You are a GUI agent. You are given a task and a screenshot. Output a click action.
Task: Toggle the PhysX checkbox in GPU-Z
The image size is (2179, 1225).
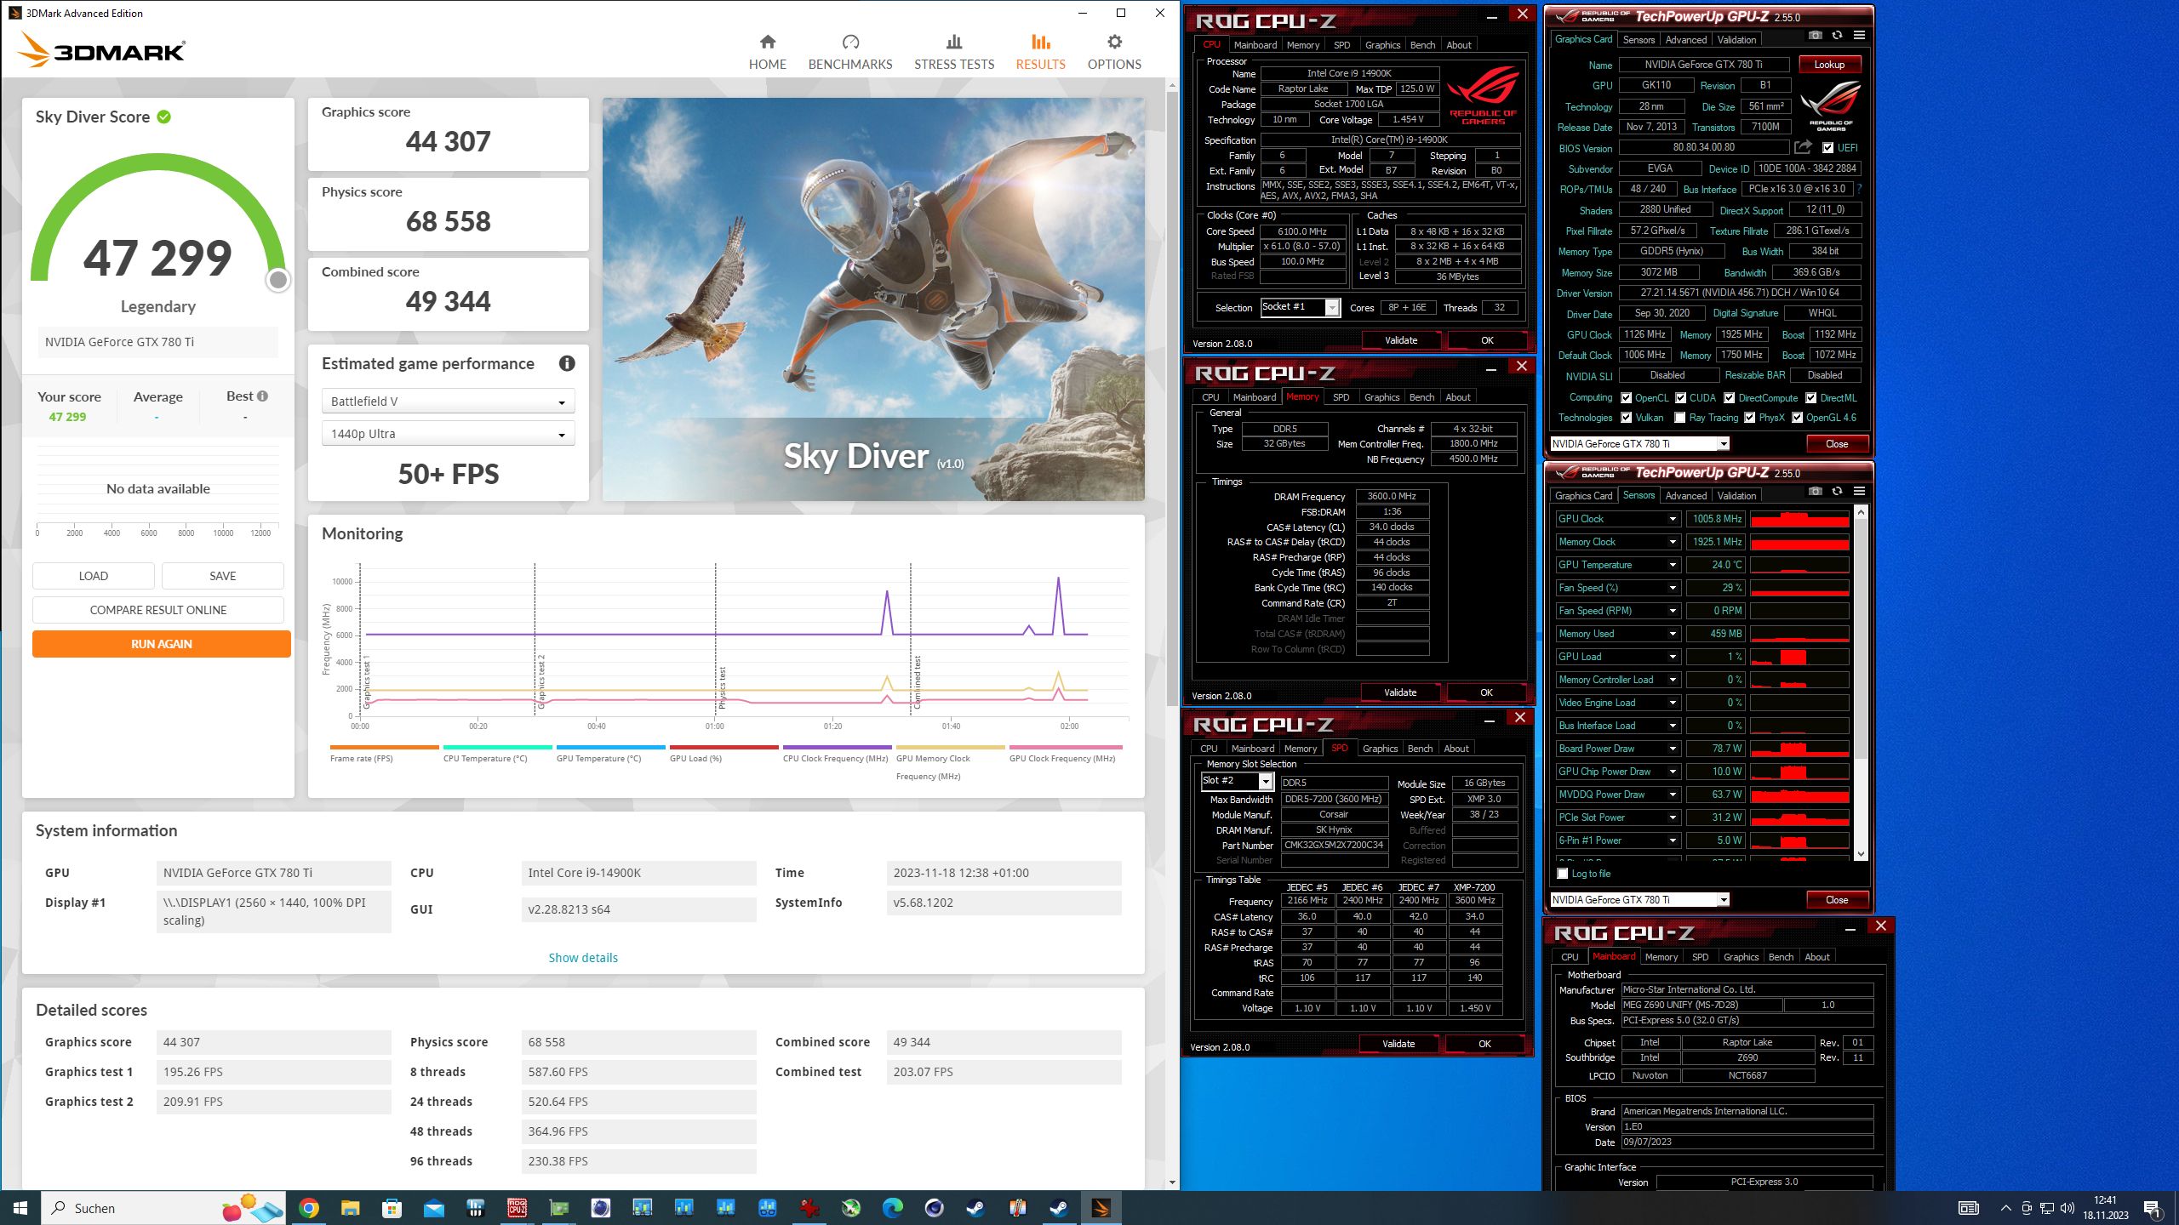coord(1749,418)
